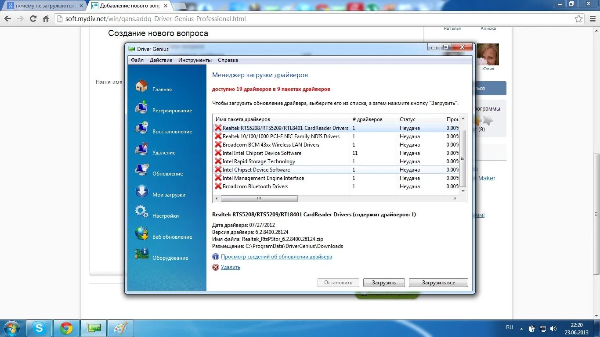Open Skype from the taskbar
This screenshot has width=600, height=337.
(39, 328)
